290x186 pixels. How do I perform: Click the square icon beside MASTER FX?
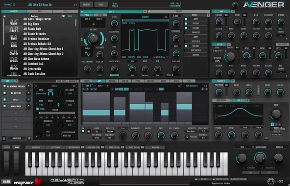click(x=29, y=139)
